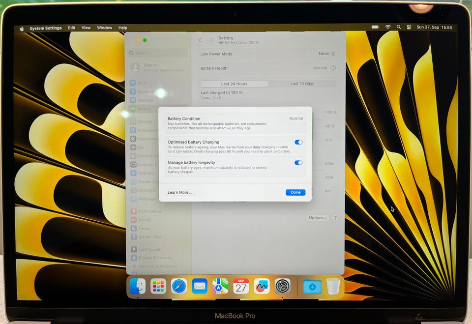Go back with the left chevron beside Battery
This screenshot has height=324, width=472.
(x=200, y=40)
